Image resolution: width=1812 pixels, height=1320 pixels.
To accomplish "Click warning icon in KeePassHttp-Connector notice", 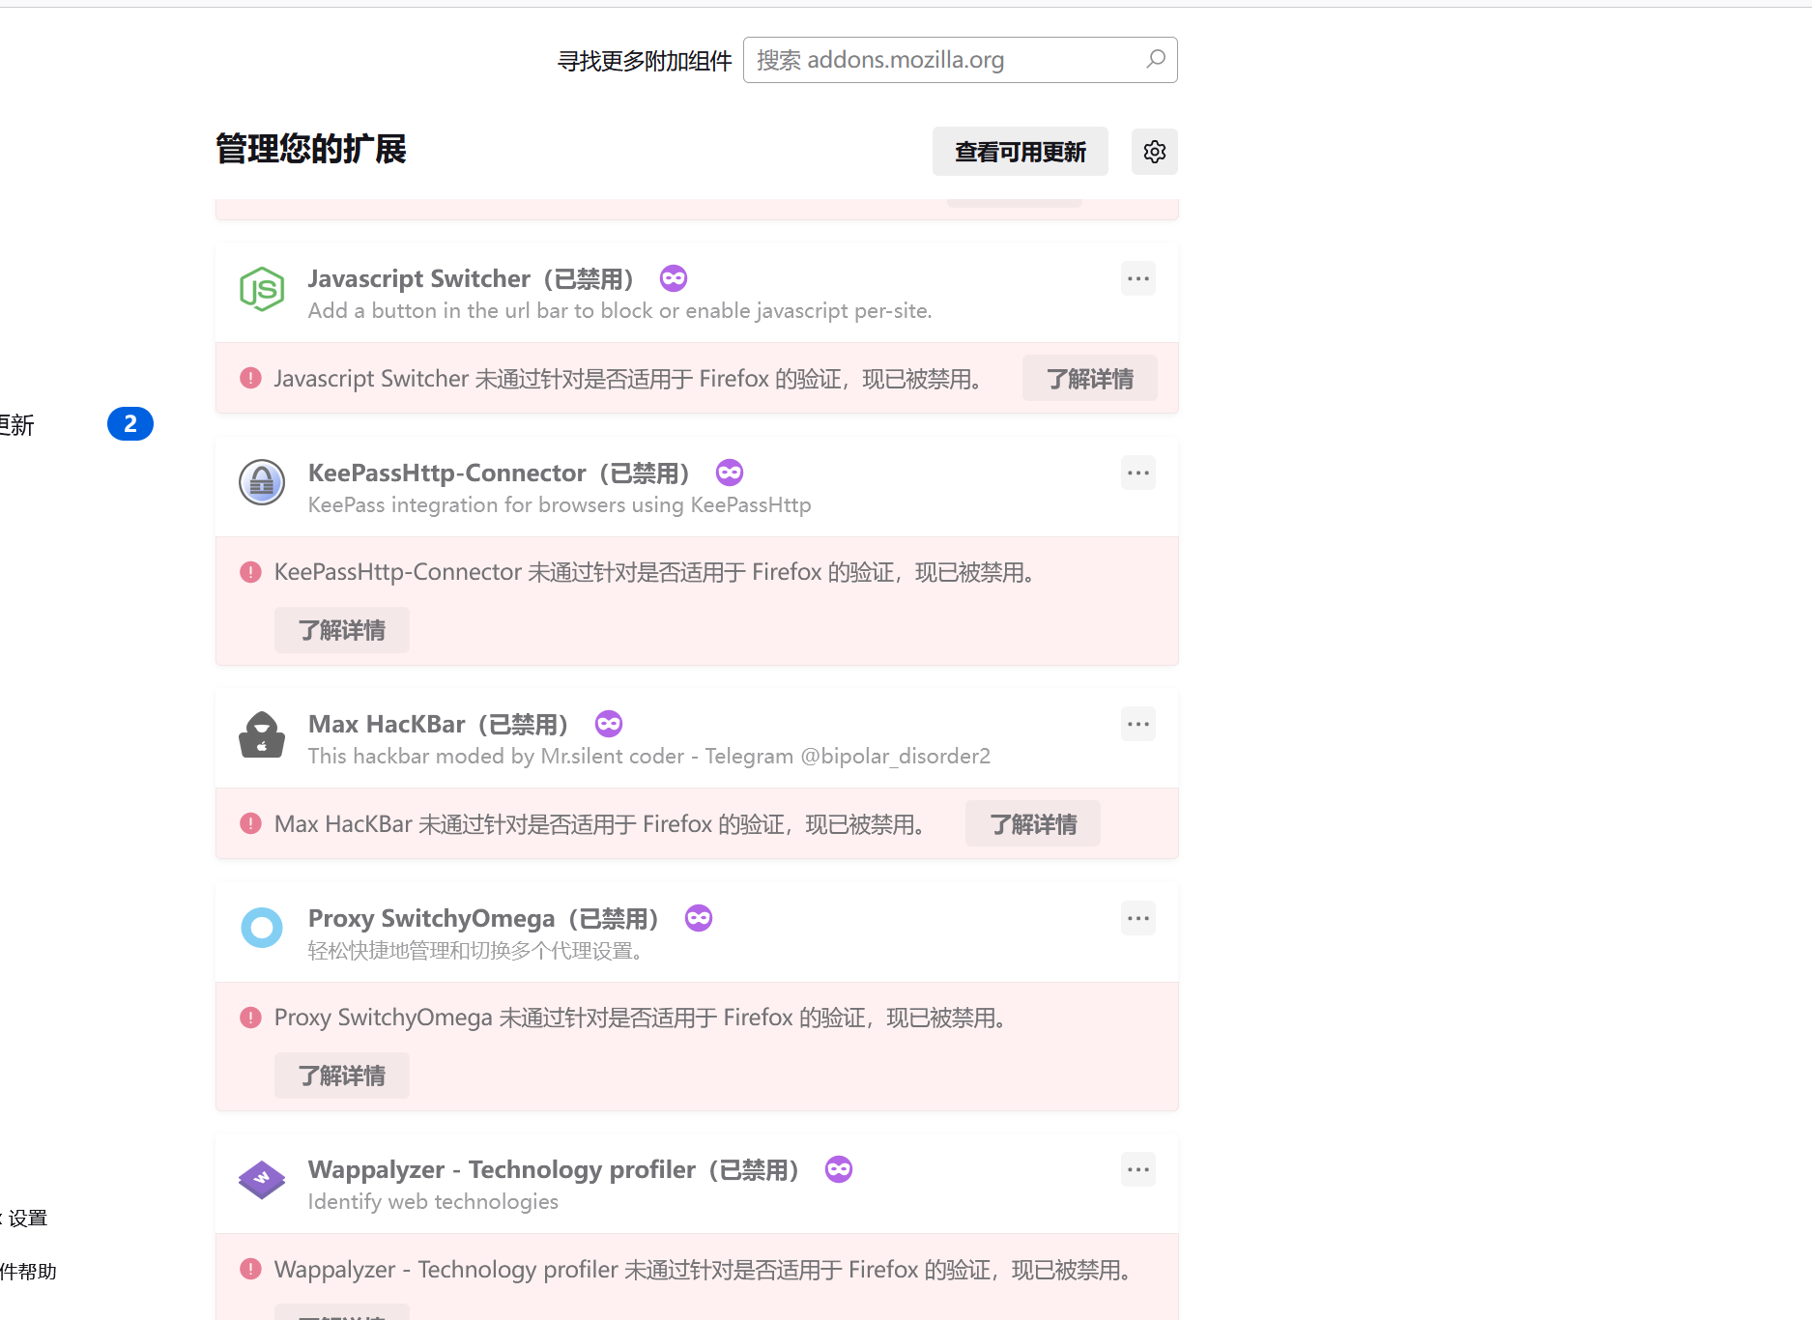I will pos(250,572).
